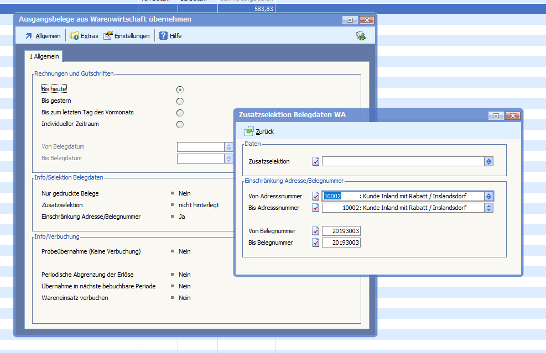Switch to the 1 Allgemein tab

click(x=46, y=56)
